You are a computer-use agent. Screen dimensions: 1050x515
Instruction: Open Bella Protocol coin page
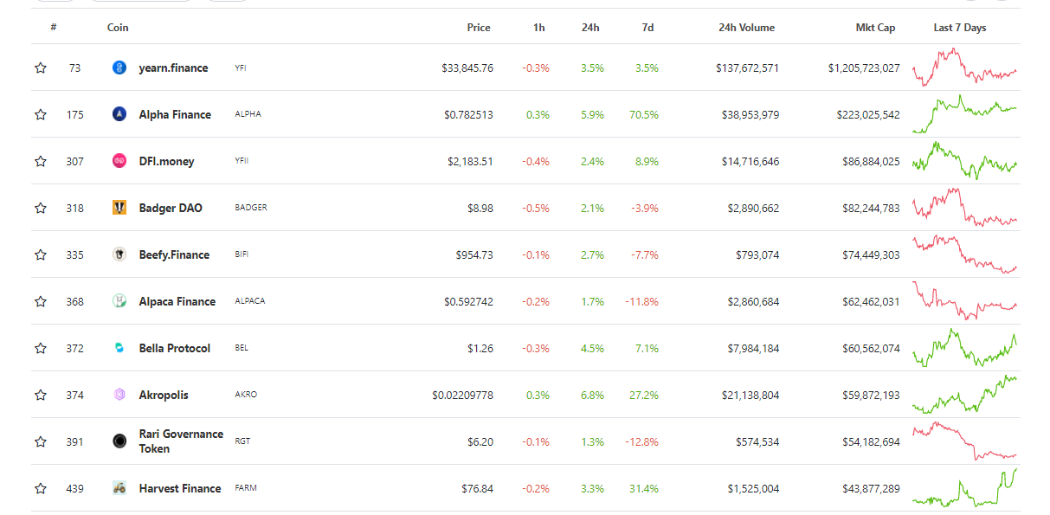[175, 348]
